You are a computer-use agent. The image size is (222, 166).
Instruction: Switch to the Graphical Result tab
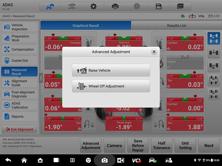(x=86, y=26)
